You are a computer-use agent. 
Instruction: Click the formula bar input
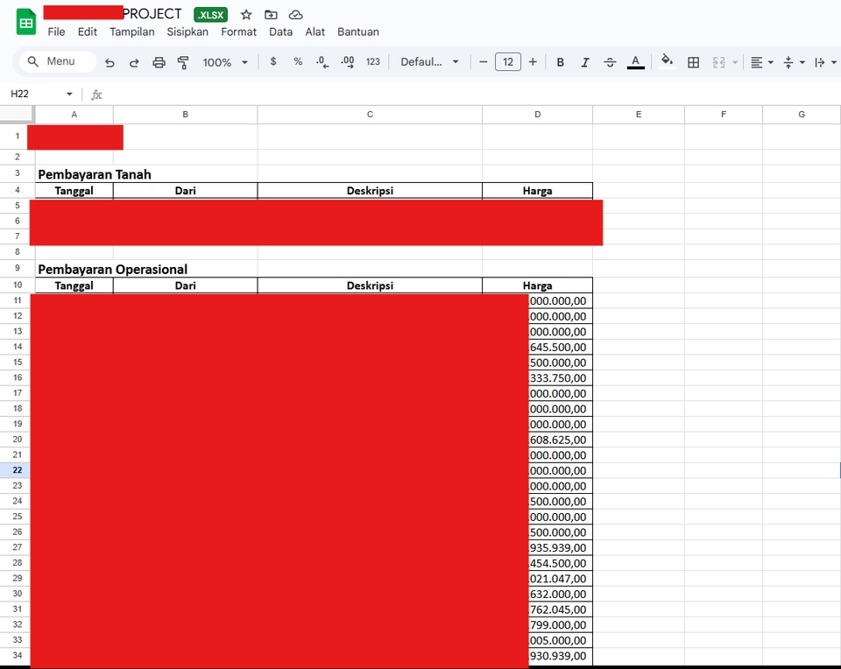[x=472, y=95]
